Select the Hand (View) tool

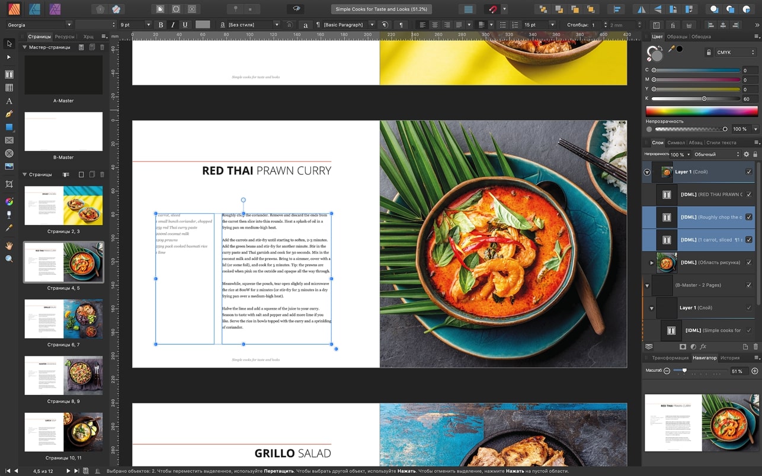9,245
